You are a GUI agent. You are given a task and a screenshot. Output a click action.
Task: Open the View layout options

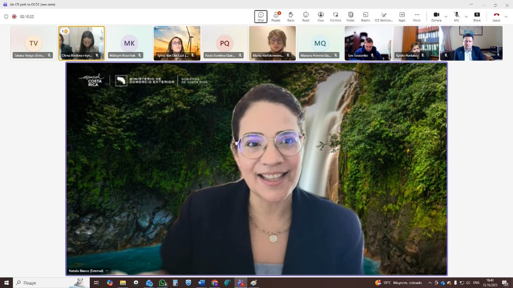click(321, 17)
